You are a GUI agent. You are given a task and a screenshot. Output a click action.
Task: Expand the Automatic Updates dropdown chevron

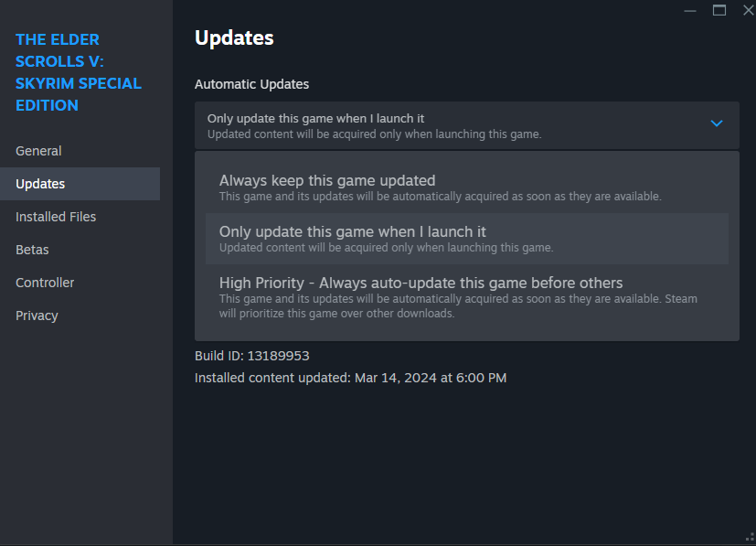point(717,123)
